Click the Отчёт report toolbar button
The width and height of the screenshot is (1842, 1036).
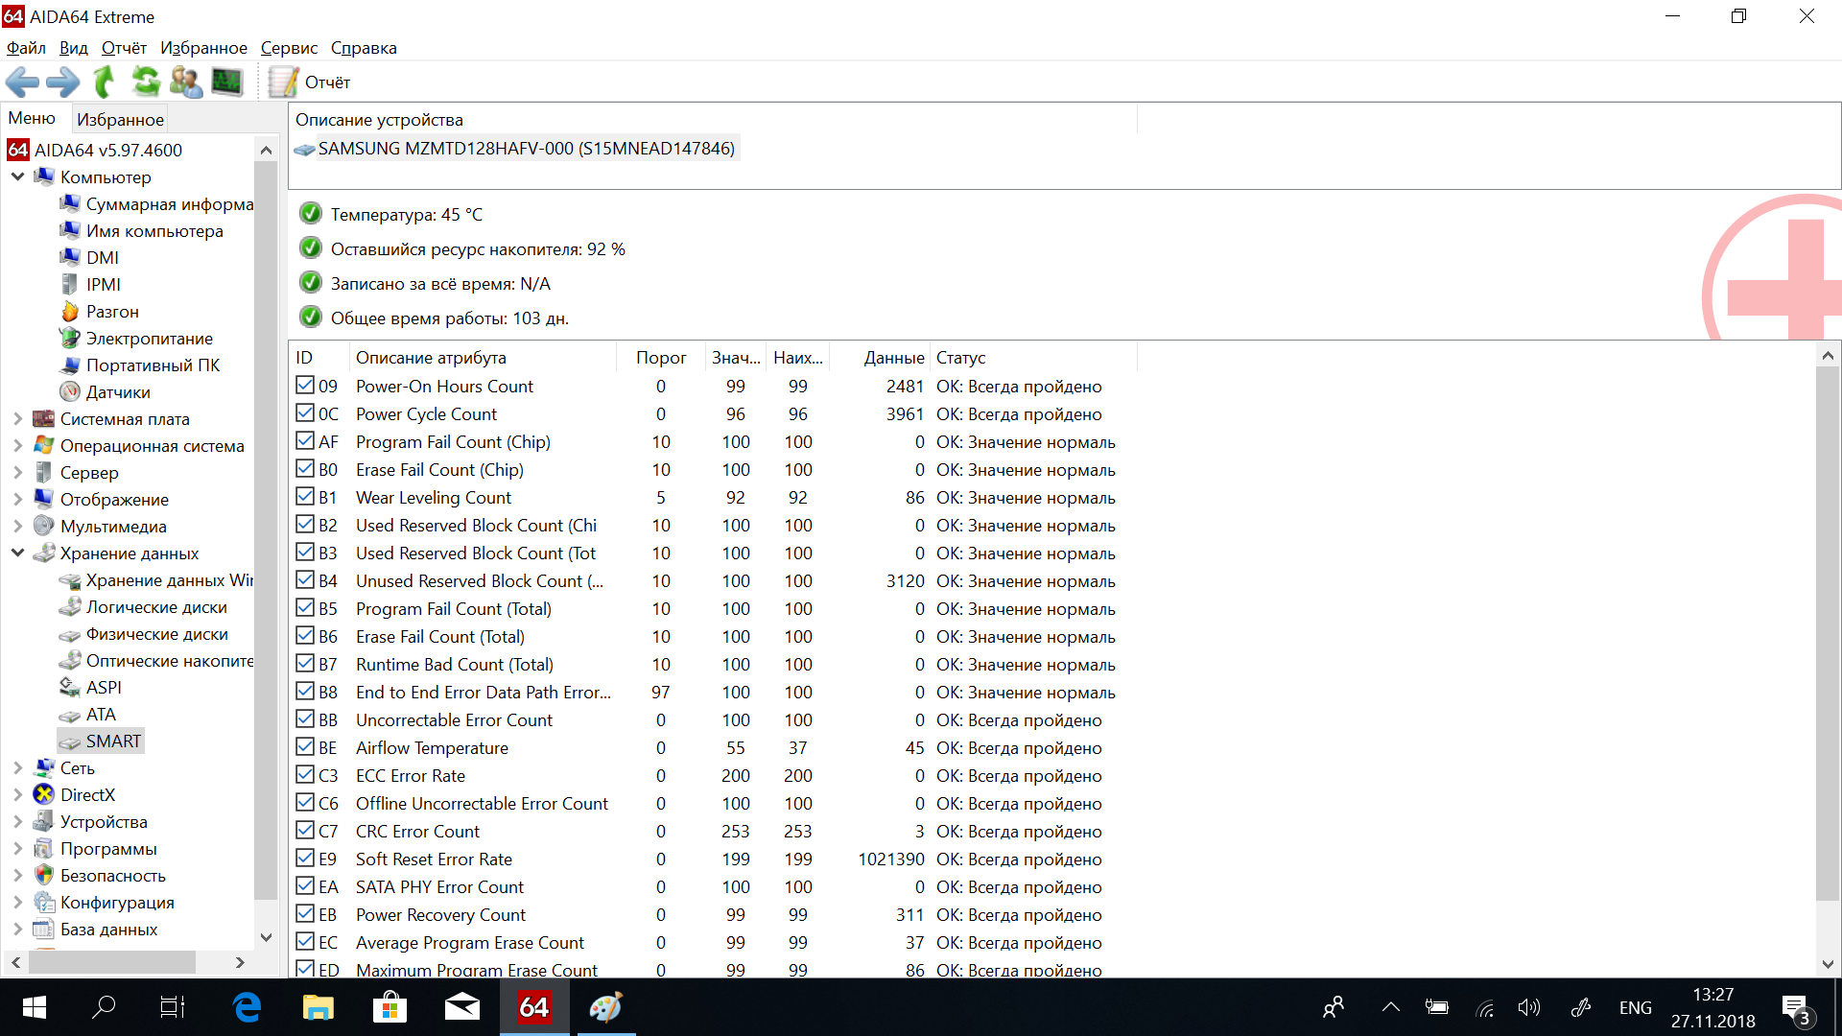(309, 82)
